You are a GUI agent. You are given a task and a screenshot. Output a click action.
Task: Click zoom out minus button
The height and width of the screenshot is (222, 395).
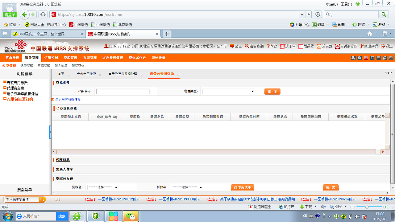click(353, 207)
